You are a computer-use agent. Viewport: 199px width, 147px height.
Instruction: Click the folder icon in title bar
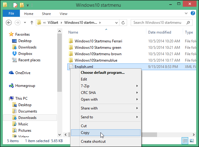coord(5,5)
